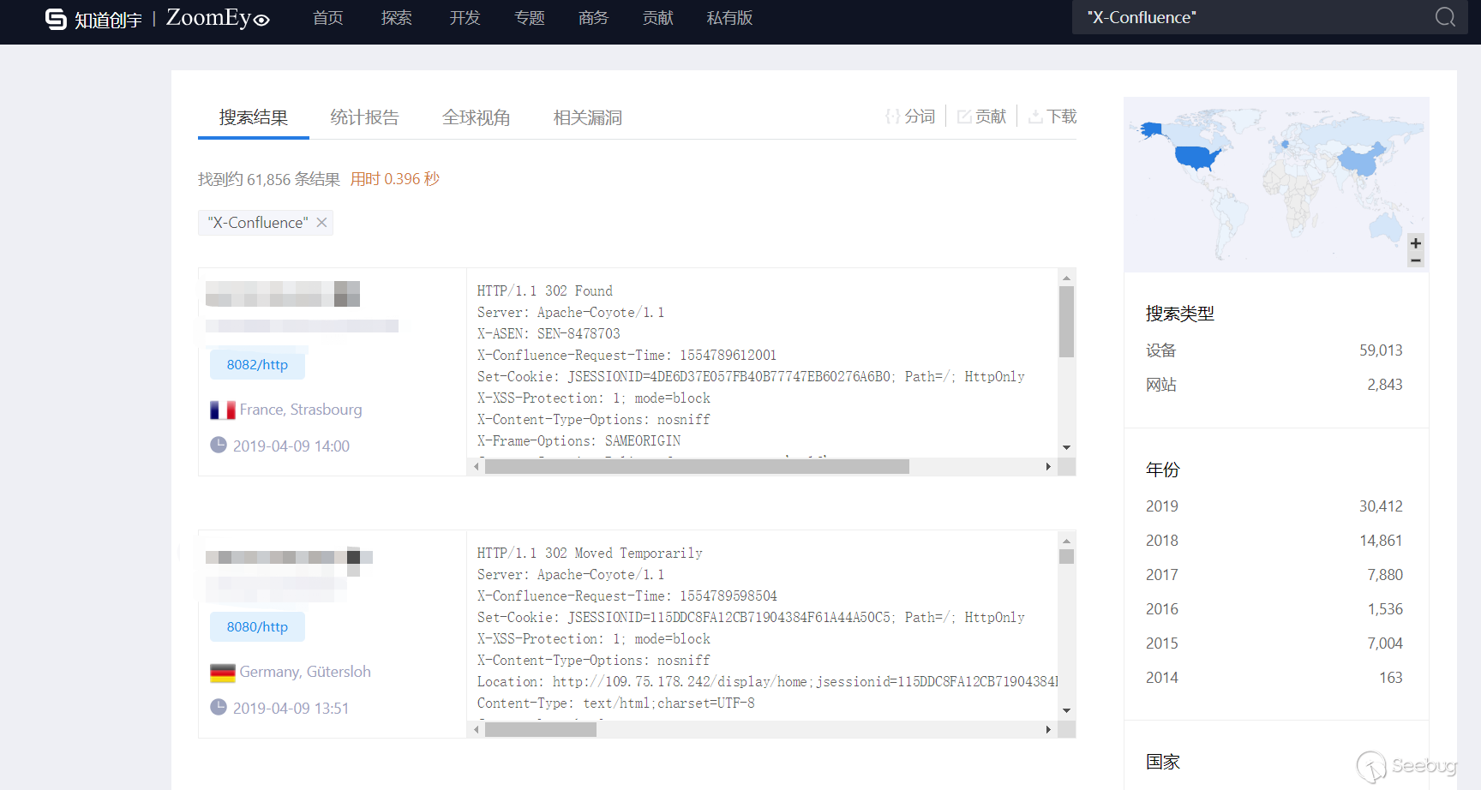Click the Location header line in second result
This screenshot has height=790, width=1481.
click(x=767, y=682)
